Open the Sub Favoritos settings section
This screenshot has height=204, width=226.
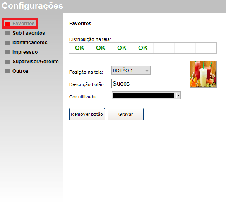[29, 33]
